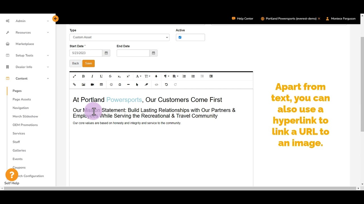Apply subscript formatting
Viewport: 364px width, 204px height.
pyautogui.click(x=119, y=76)
